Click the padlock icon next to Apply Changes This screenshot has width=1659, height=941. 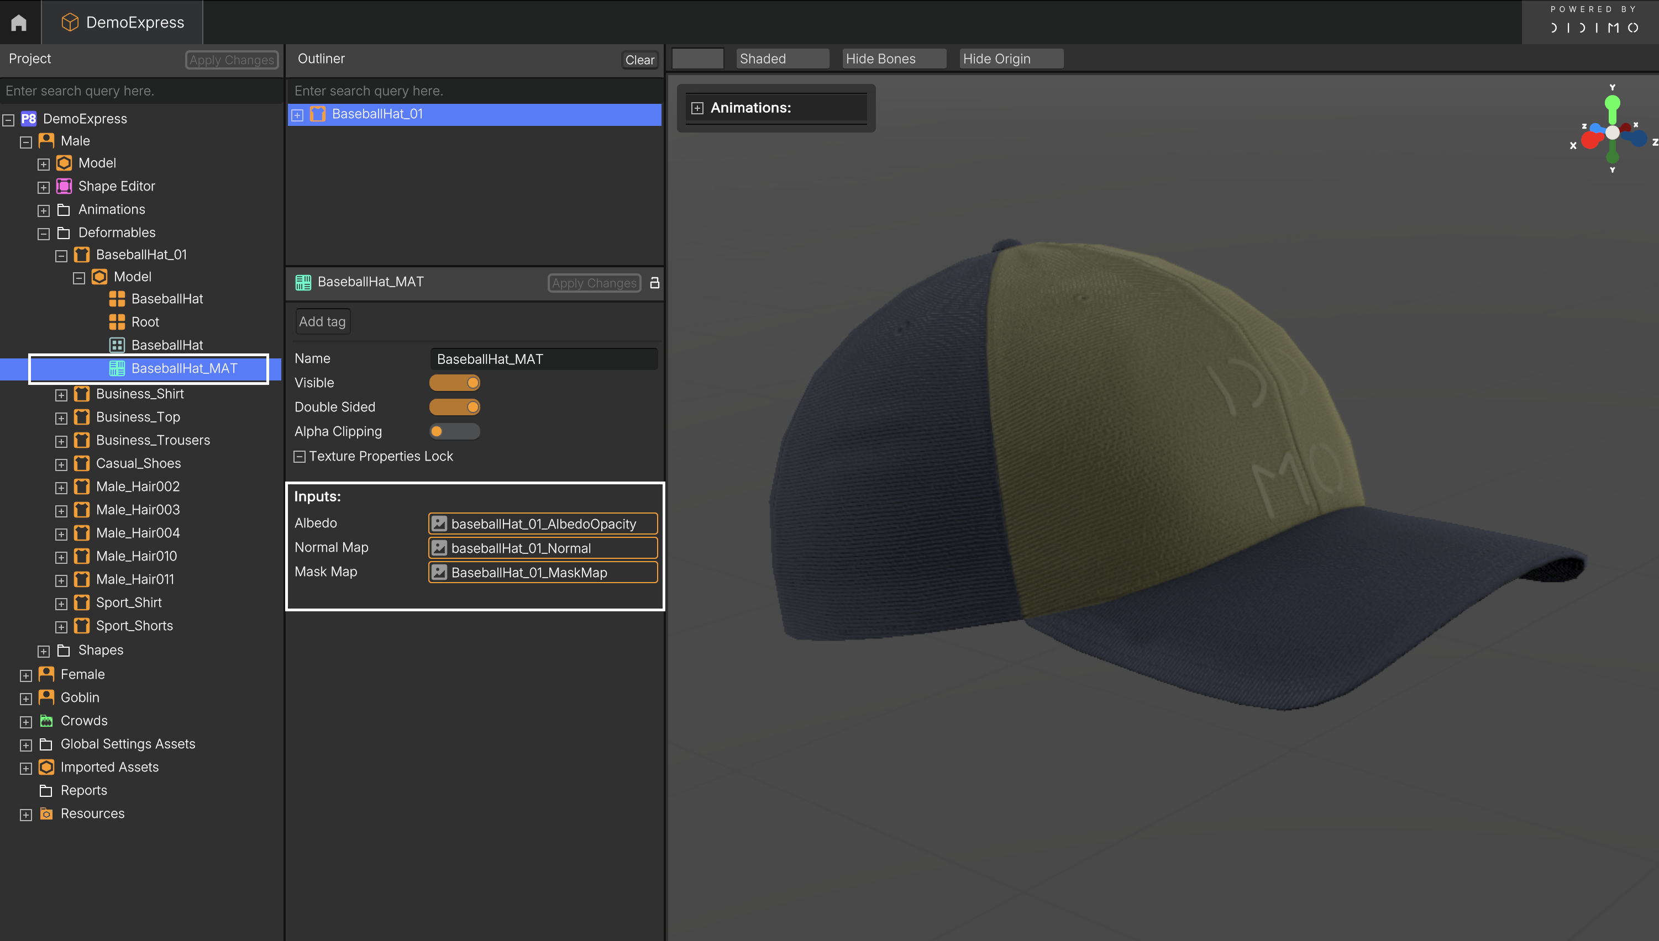pos(654,282)
